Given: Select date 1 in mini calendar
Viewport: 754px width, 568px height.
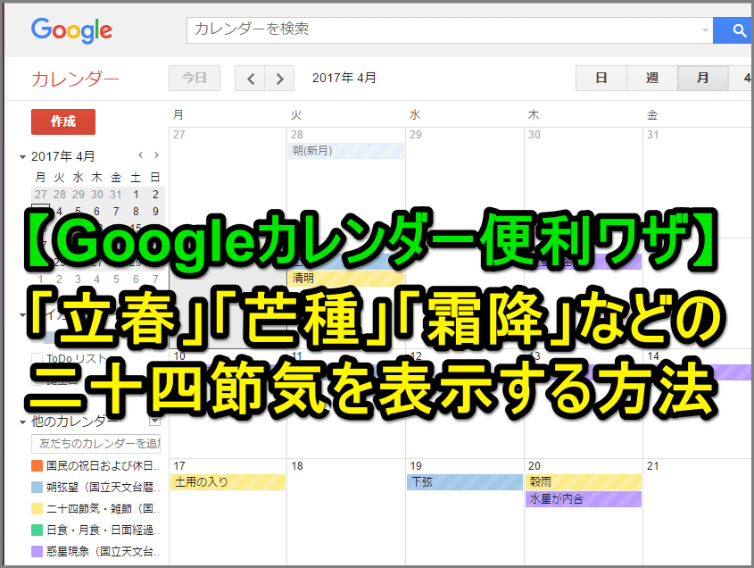Looking at the screenshot, I should 137,195.
